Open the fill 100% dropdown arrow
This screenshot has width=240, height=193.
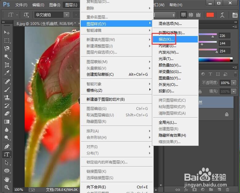coord(234,91)
